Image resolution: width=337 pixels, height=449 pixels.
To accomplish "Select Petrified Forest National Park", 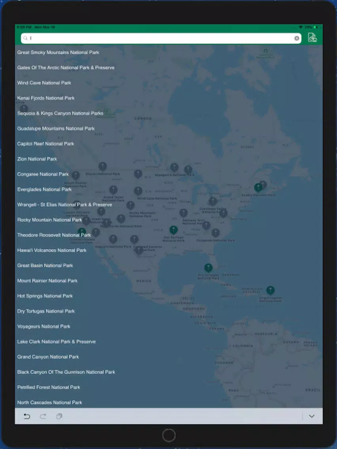I will pos(49,387).
